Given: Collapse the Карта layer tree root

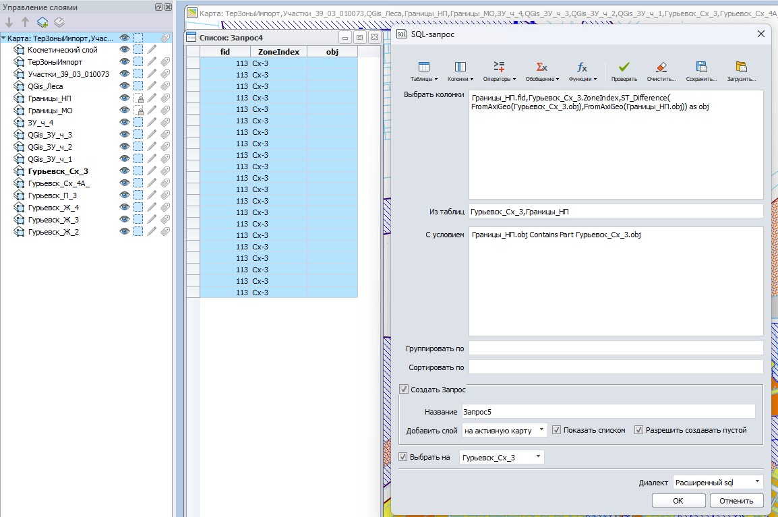Looking at the screenshot, I should 3,38.
